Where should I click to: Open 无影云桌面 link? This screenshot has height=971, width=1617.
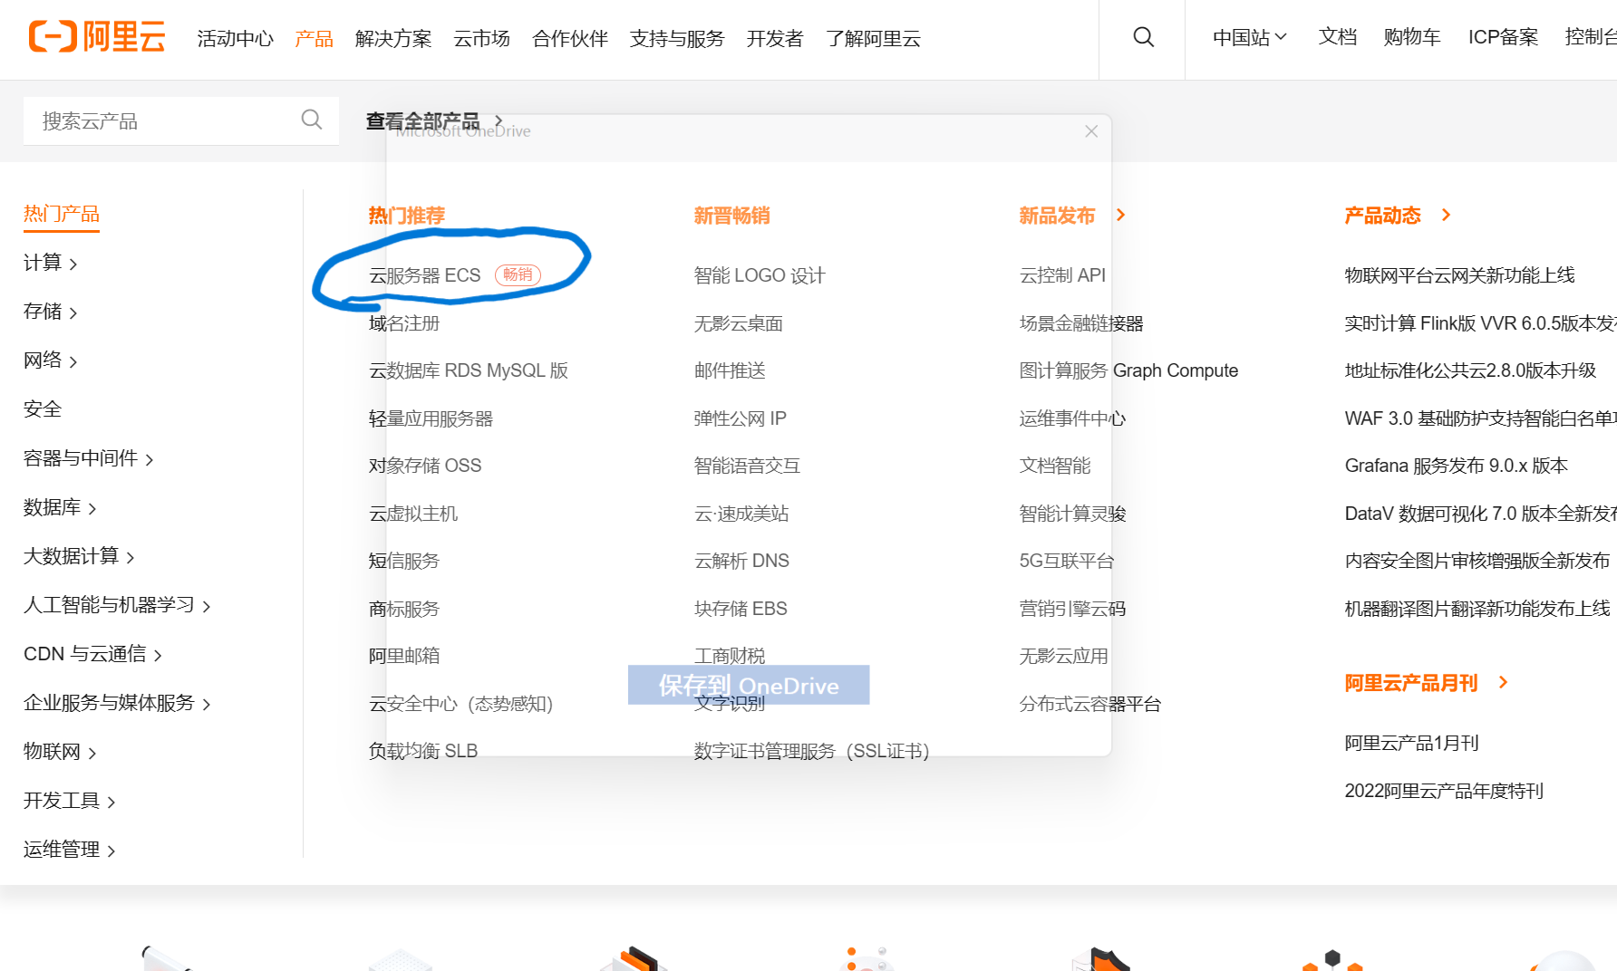[739, 323]
